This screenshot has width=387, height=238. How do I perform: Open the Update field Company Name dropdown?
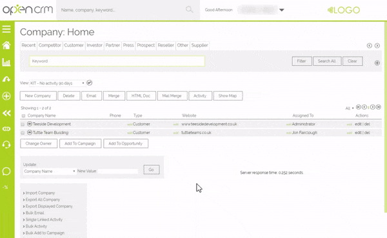[x=50, y=171]
